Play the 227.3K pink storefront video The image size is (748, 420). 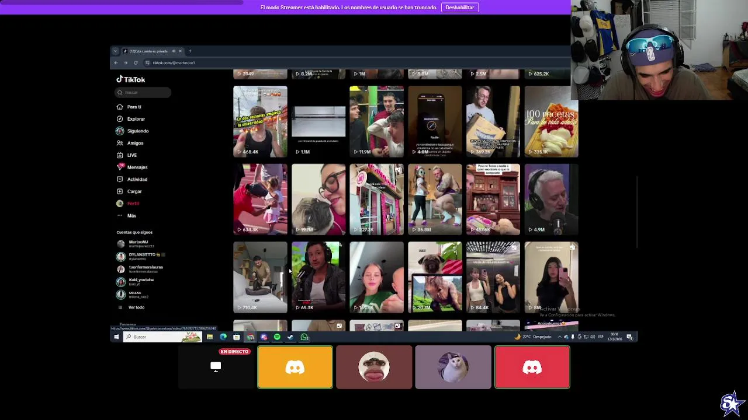click(x=376, y=199)
